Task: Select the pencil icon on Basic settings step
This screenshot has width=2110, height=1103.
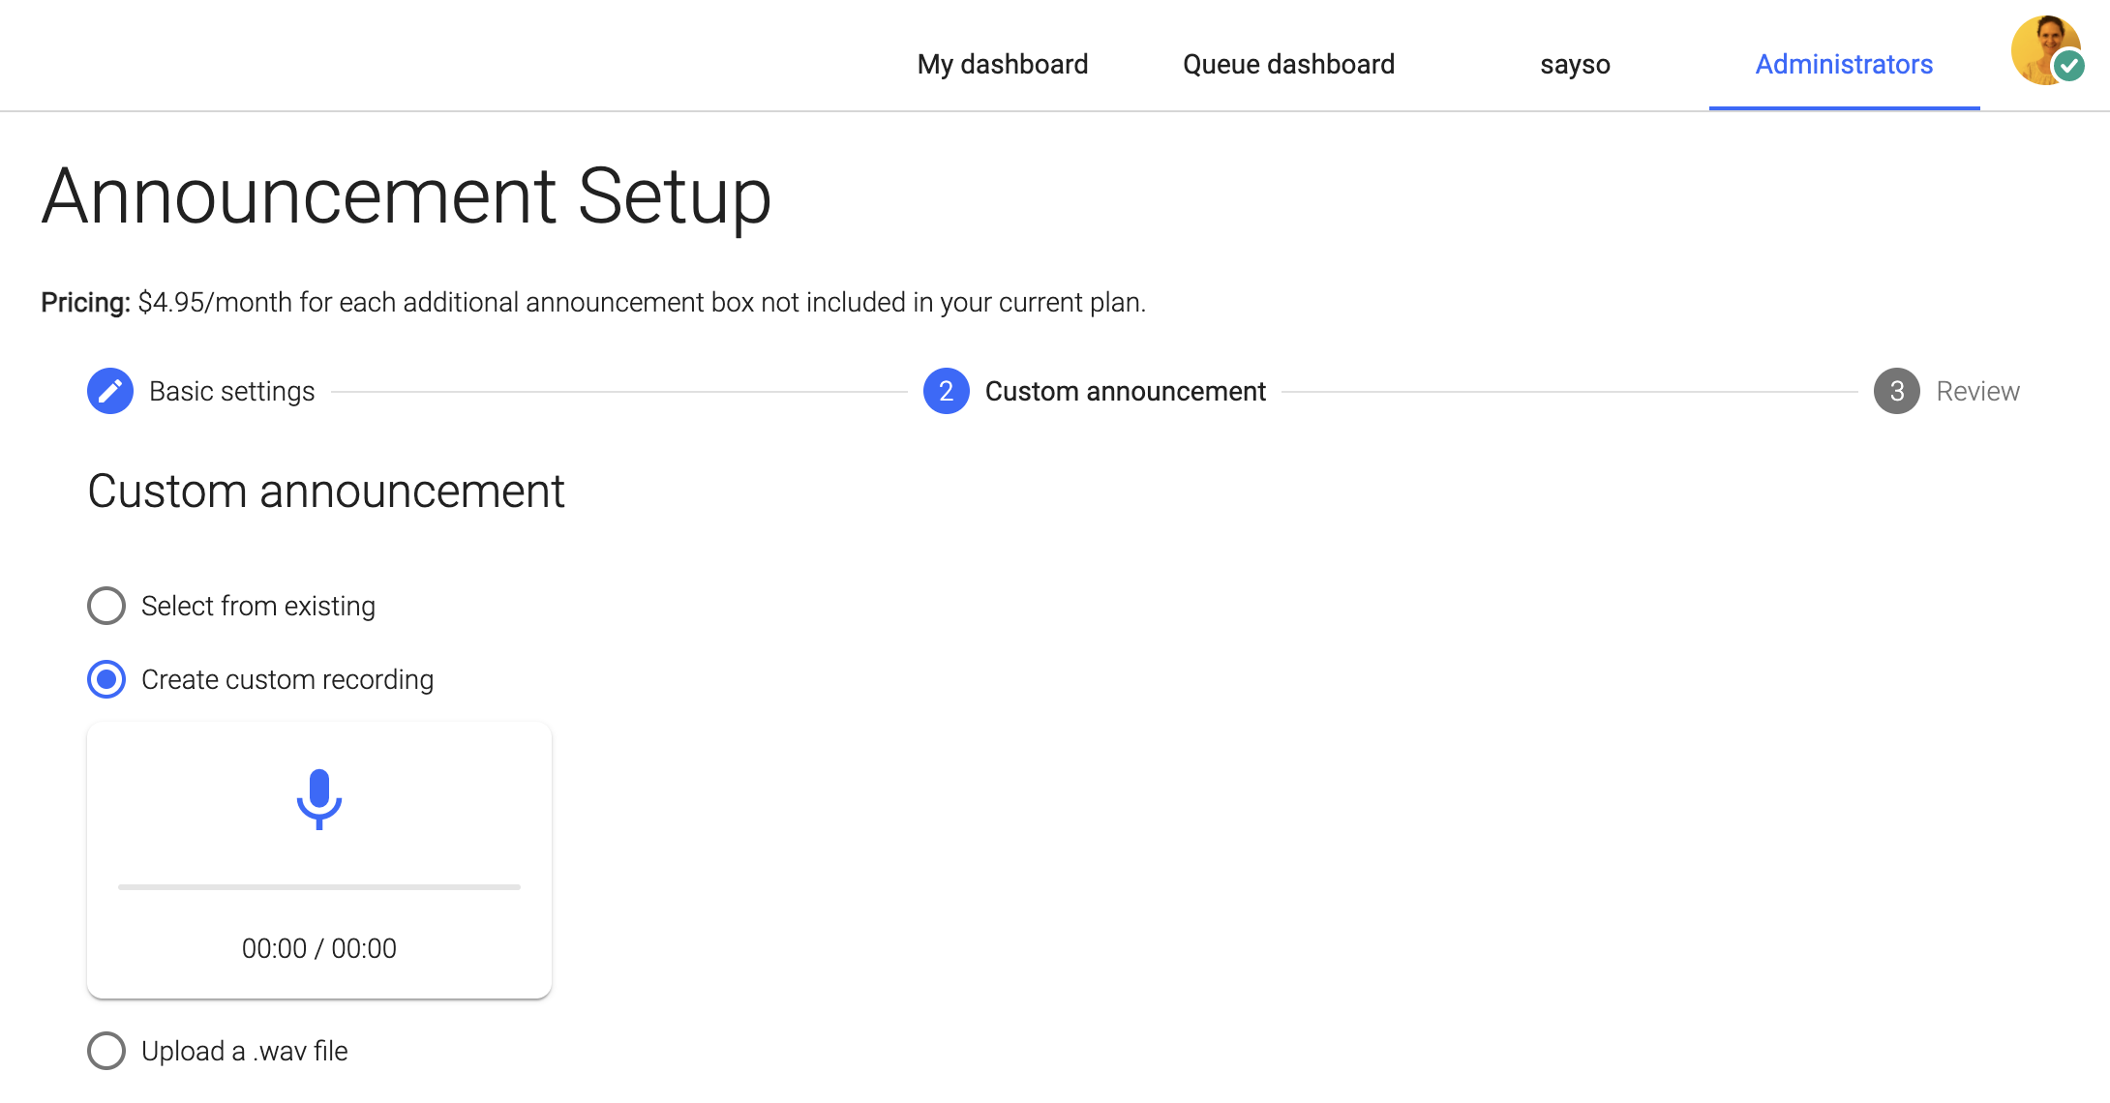Action: 109,391
